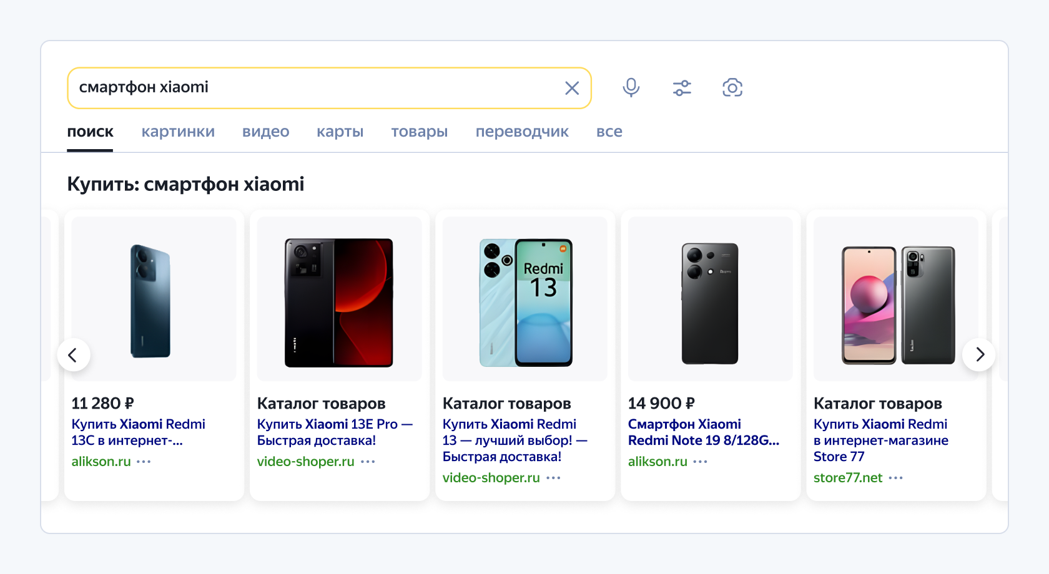Open the blue Redmi 13 product image
Viewport: 1049px width, 574px height.
(x=525, y=299)
